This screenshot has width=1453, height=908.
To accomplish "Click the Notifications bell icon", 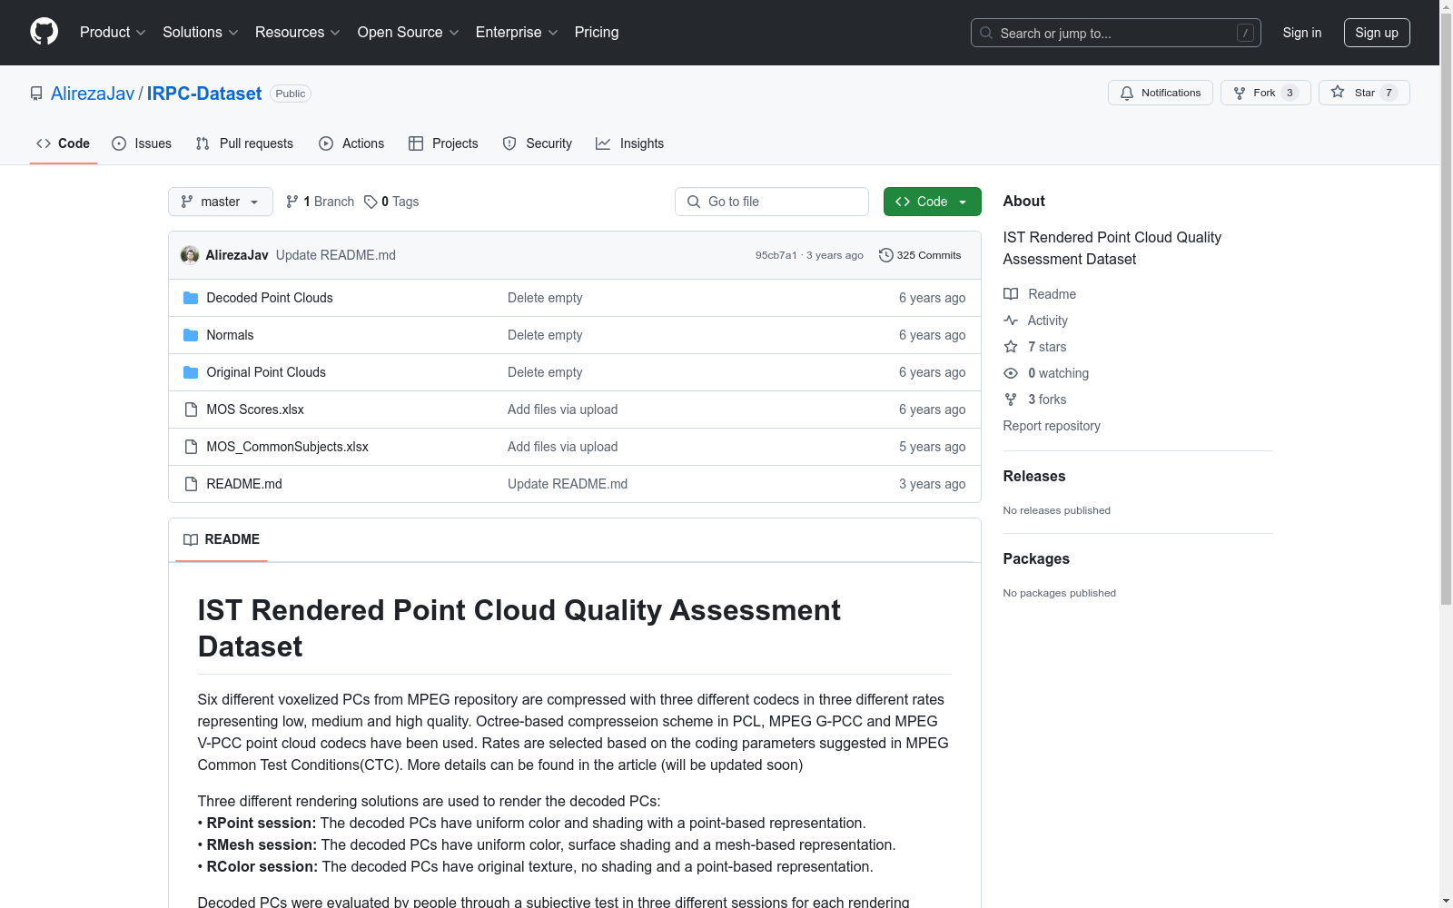I will (1127, 94).
